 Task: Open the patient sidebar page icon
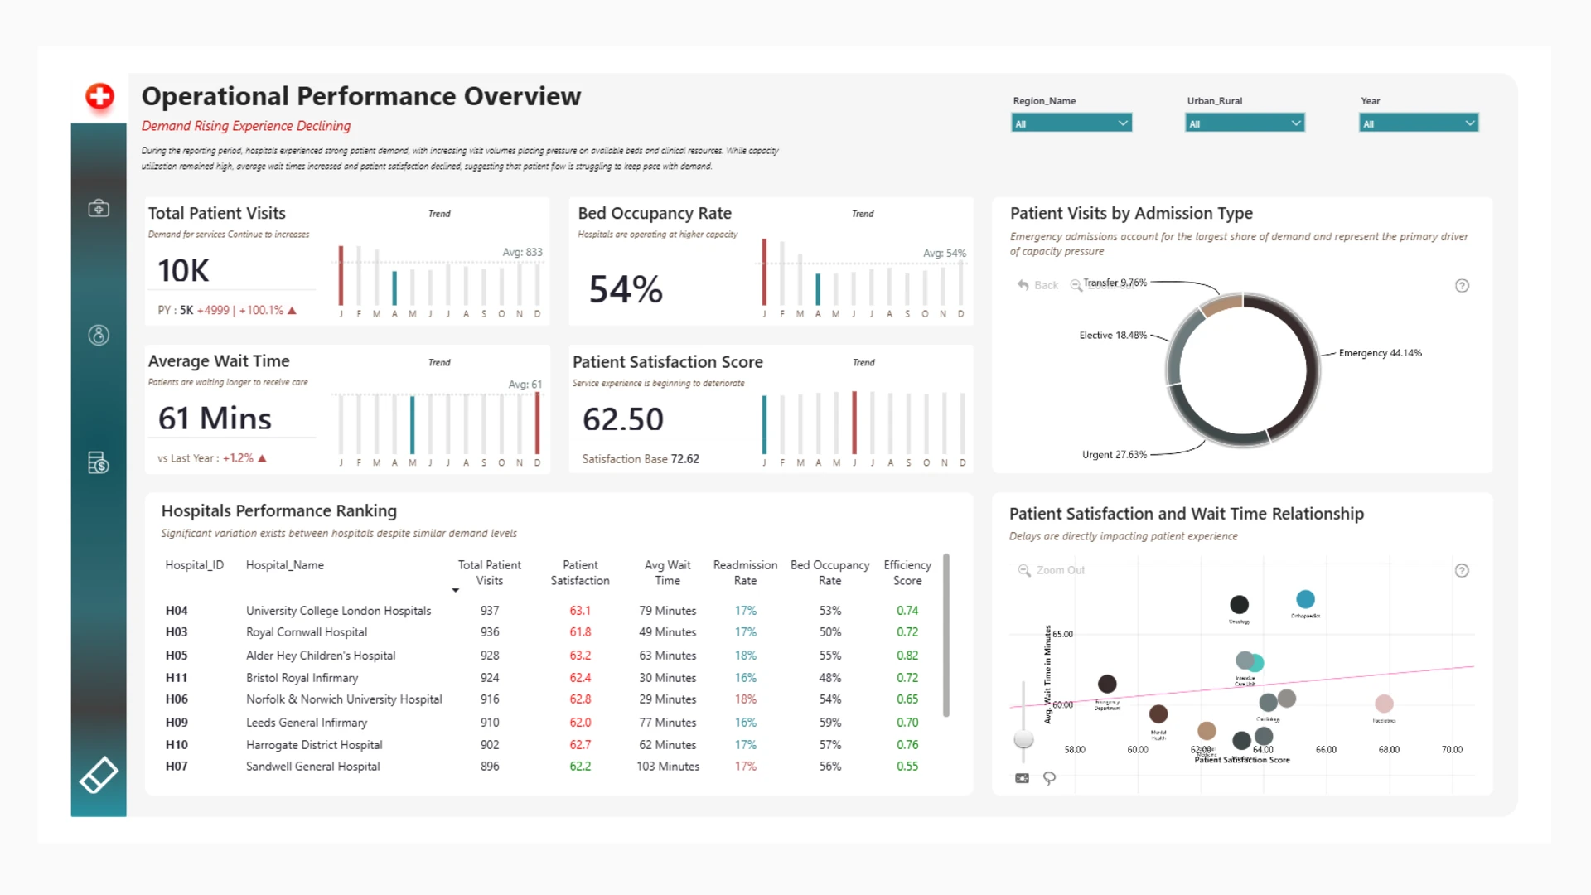[x=99, y=335]
